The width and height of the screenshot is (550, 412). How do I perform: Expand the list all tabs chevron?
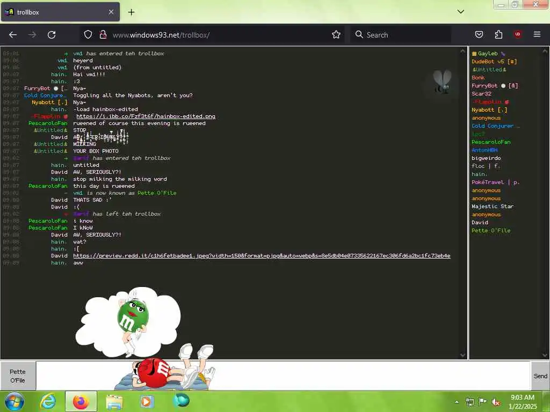tap(460, 12)
